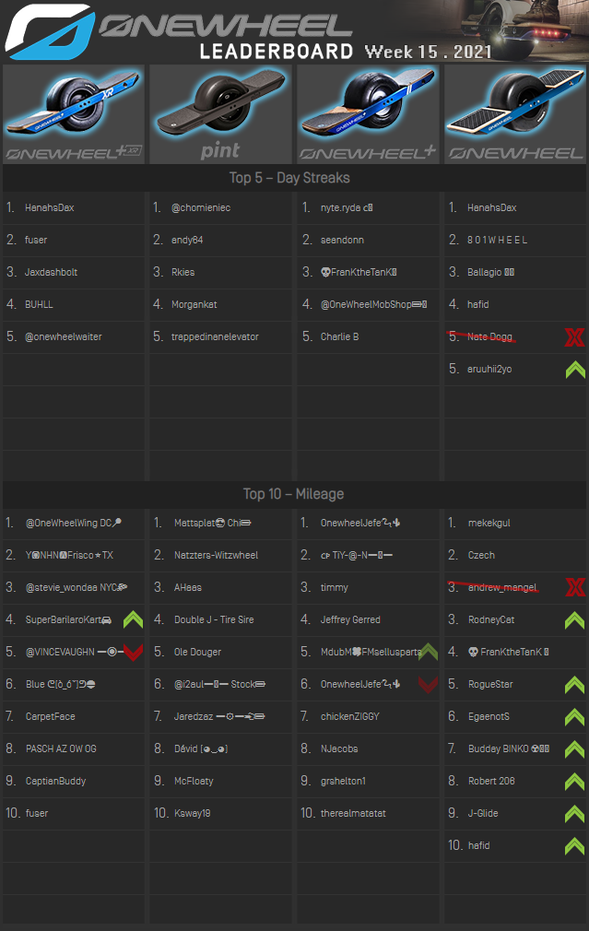The height and width of the screenshot is (931, 589).
Task: Select the Onewheel+ XR board image
Action: (74, 114)
